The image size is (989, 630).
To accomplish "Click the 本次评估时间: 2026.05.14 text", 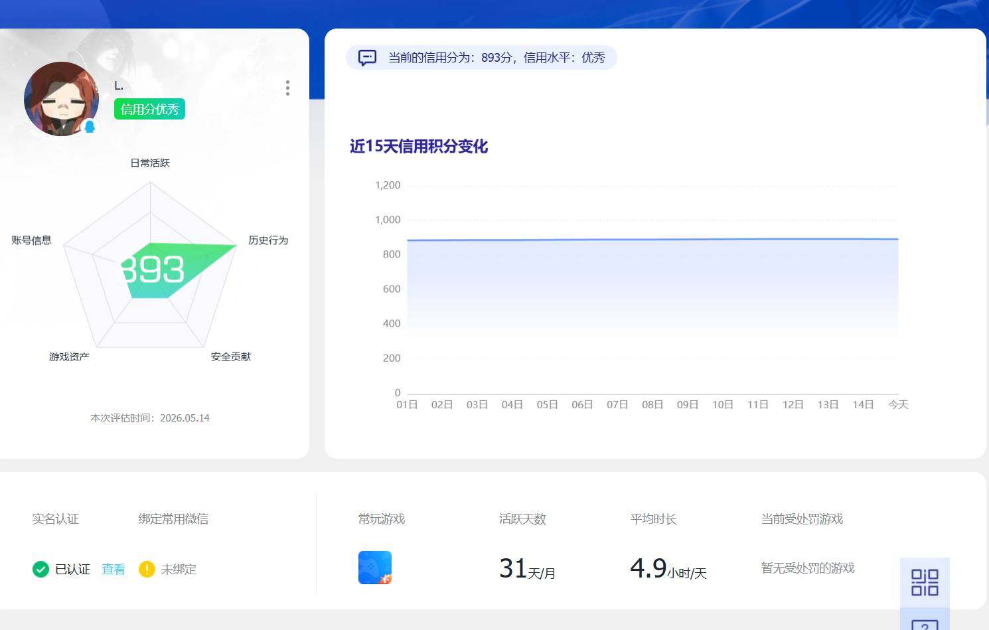I will tap(150, 418).
